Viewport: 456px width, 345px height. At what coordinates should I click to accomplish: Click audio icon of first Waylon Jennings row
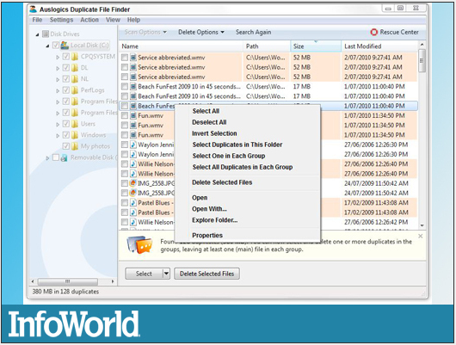pyautogui.click(x=133, y=145)
